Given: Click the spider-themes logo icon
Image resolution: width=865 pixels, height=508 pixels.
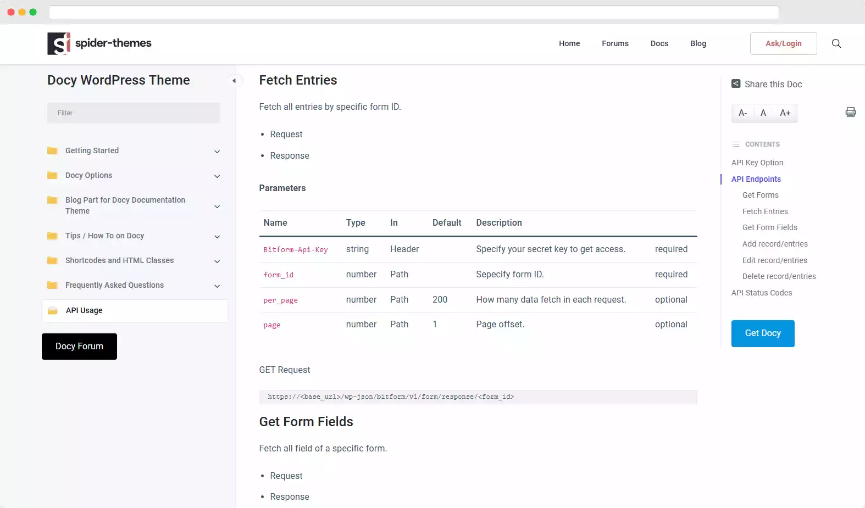Looking at the screenshot, I should (x=59, y=43).
